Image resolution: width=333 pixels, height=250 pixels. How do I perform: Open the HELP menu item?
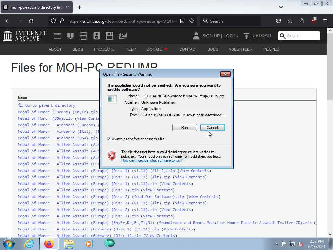tap(131, 49)
